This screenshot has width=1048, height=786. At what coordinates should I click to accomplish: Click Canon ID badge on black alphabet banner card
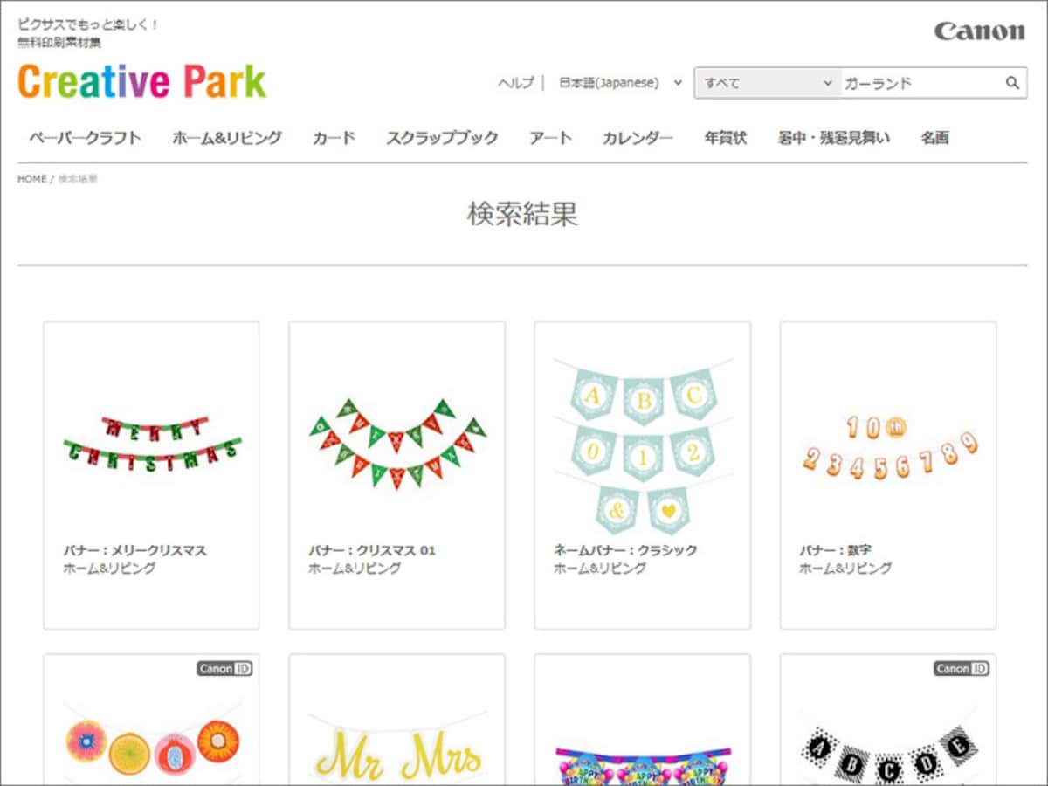[x=961, y=669]
